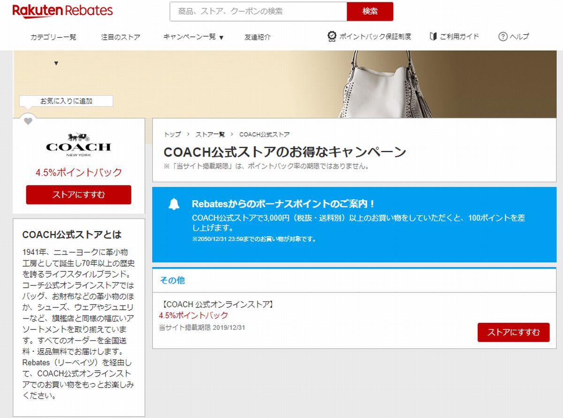The height and width of the screenshot is (418, 563).
Task: Click 4.5%ポイントバック text under COACH logo
Action: click(79, 172)
